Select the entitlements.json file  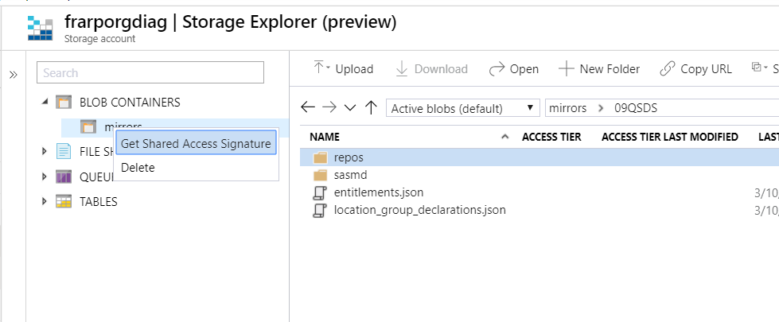coord(378,192)
